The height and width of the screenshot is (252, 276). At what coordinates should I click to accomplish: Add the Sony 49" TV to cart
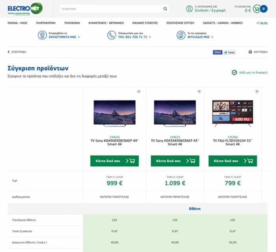[x=115, y=161]
